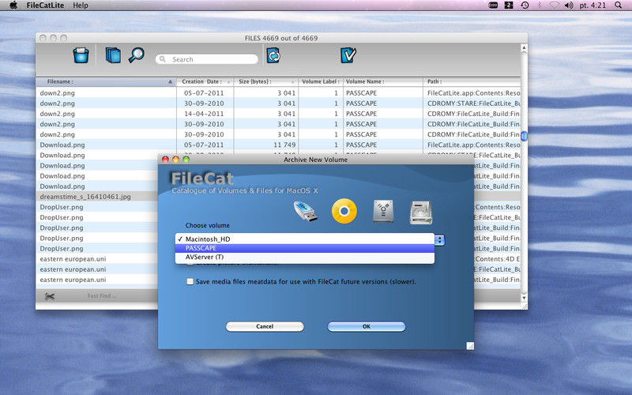Click the magnifying glass toolbar icon

pyautogui.click(x=136, y=55)
